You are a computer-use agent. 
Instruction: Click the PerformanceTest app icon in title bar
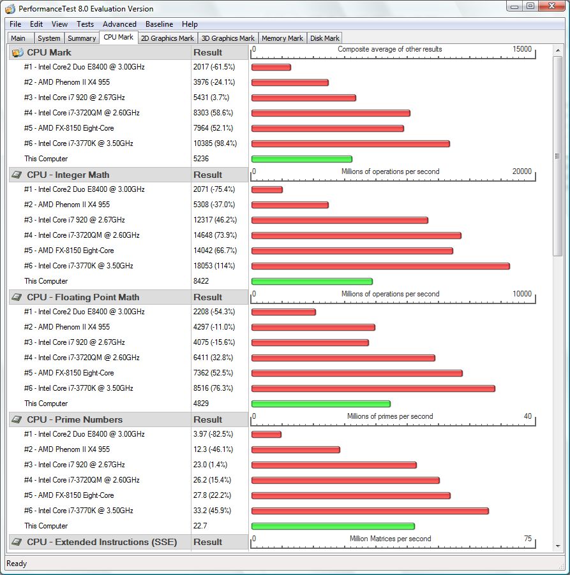(x=10, y=8)
